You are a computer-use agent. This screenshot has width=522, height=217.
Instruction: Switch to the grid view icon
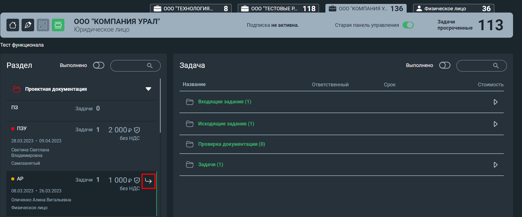pos(43,25)
